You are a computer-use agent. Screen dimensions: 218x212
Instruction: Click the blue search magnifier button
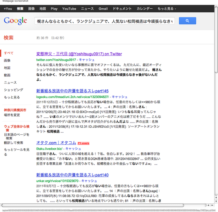pyautogui.click(x=187, y=21)
